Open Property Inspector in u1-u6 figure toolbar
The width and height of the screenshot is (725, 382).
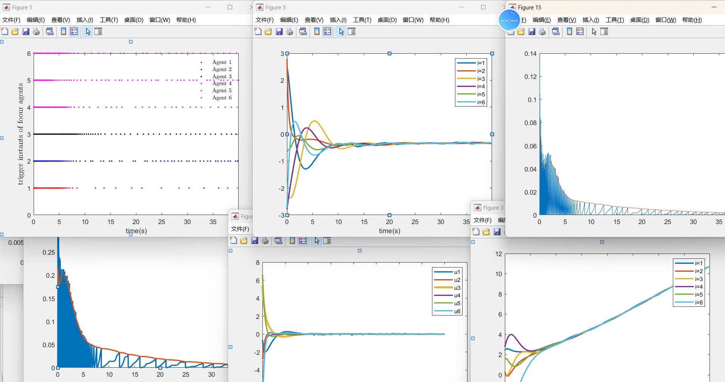click(x=327, y=240)
